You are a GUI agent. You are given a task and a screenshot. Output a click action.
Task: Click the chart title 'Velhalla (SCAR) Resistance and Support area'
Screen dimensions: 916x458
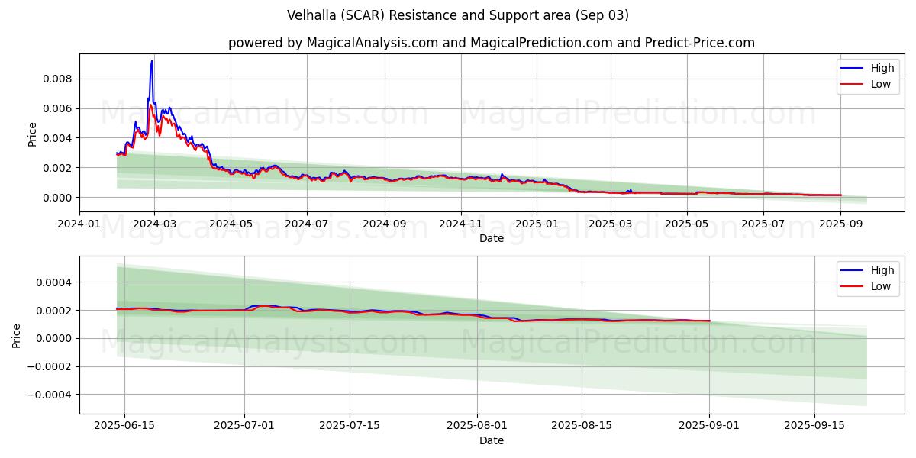458,15
